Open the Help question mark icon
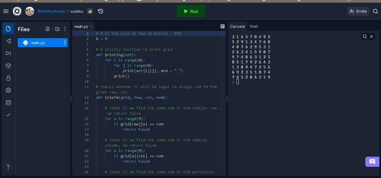Viewport: 381px width, 178px height. click(x=8, y=167)
